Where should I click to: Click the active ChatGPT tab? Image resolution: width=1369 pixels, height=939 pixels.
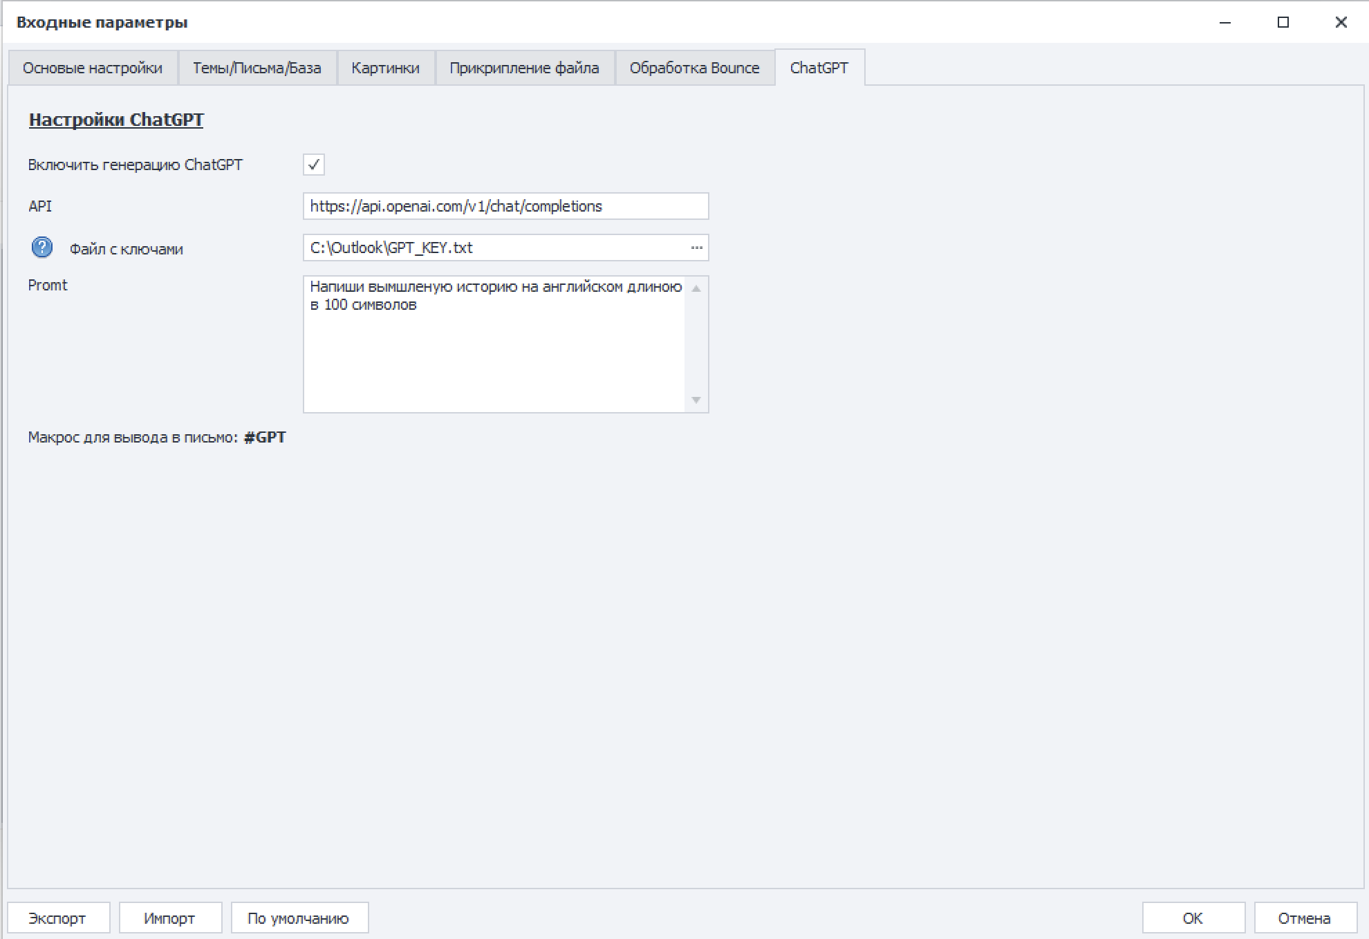point(819,68)
